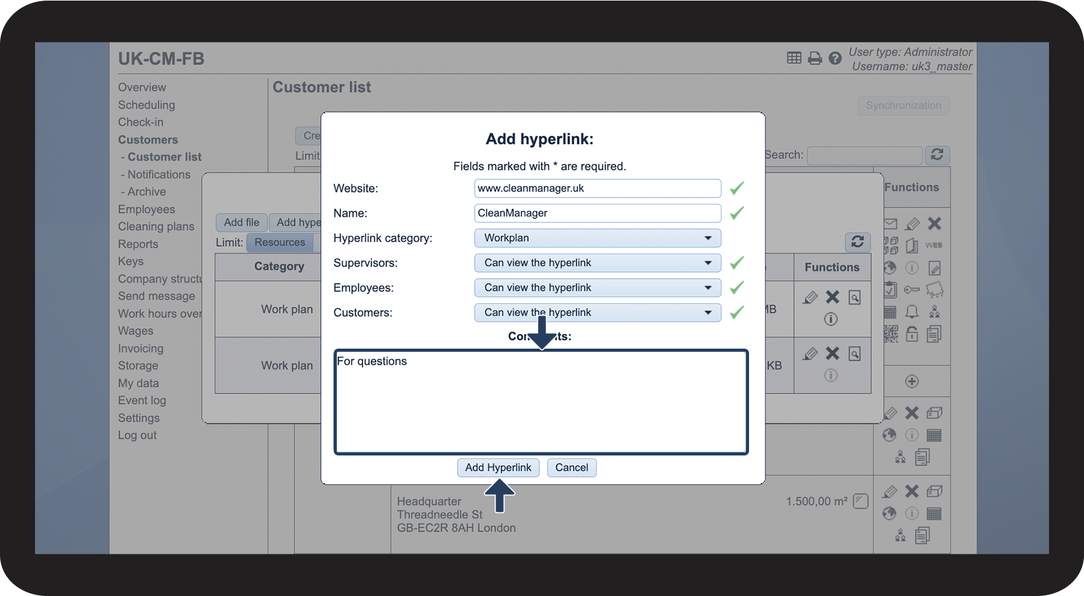Open the org chart icon in Headquarter row
This screenshot has height=596, width=1084.
[x=901, y=535]
